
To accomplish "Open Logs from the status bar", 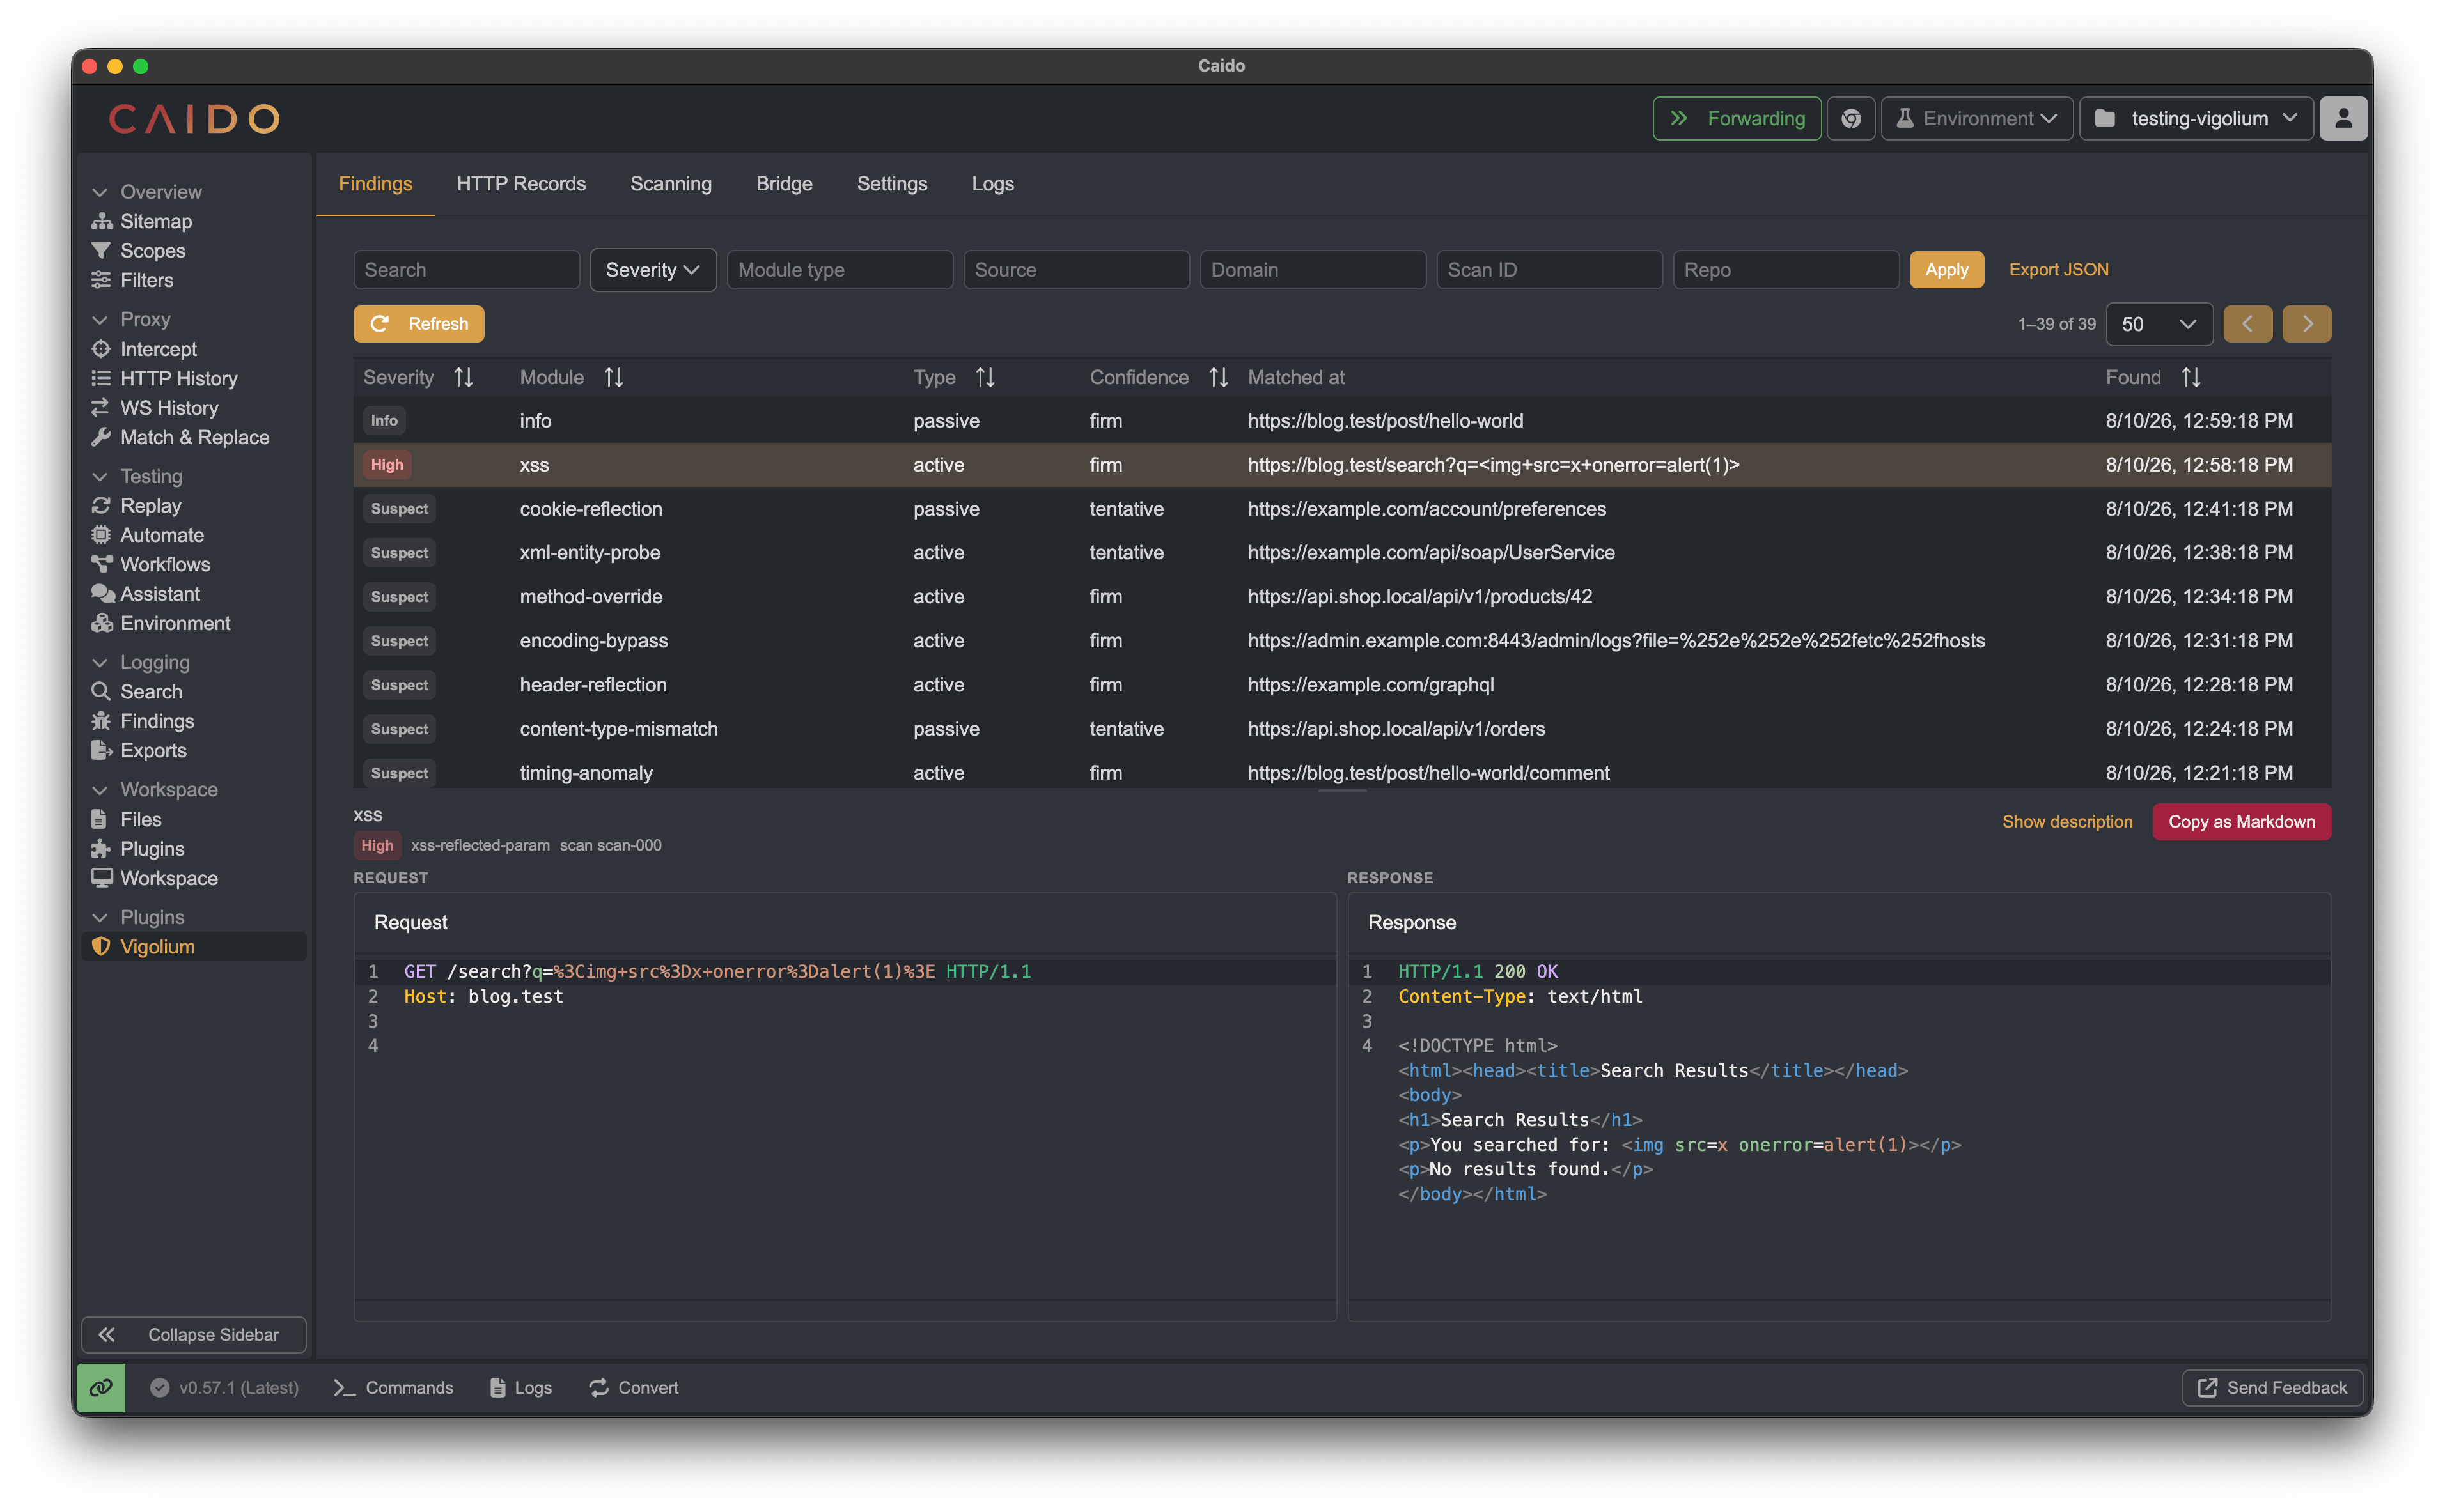I will coord(521,1387).
